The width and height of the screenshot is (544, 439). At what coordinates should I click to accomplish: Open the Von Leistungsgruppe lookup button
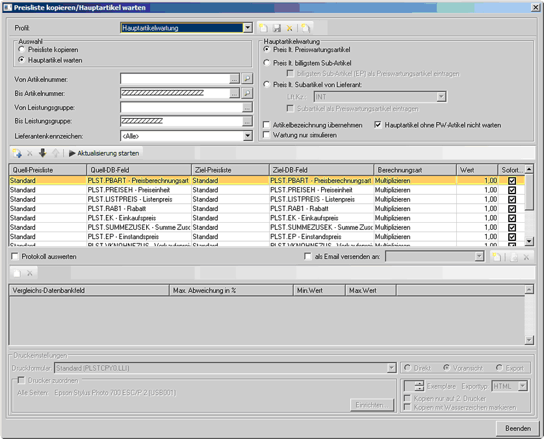247,107
